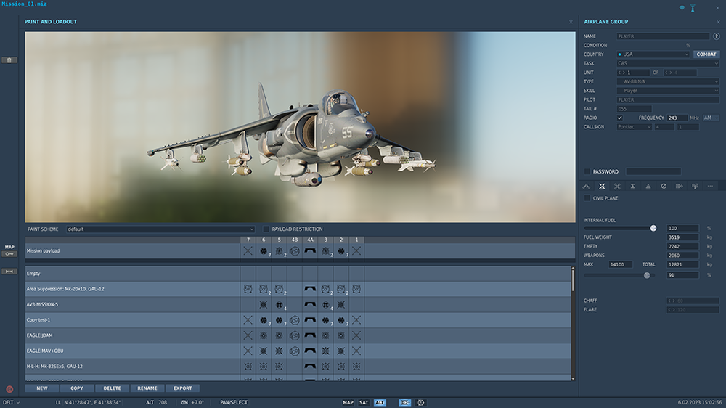Image resolution: width=726 pixels, height=408 pixels.
Task: Toggle the MAP map mode
Action: tap(348, 402)
